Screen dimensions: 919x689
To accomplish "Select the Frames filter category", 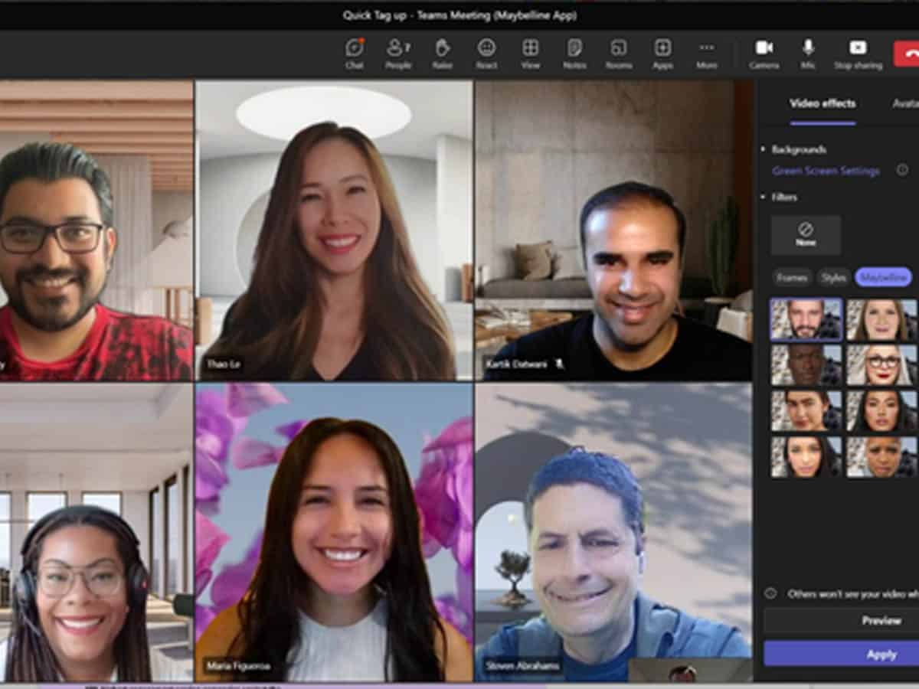I will pos(792,277).
